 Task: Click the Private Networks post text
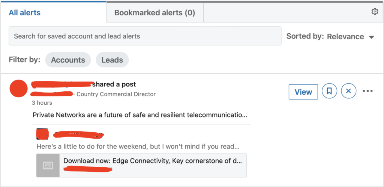click(139, 114)
